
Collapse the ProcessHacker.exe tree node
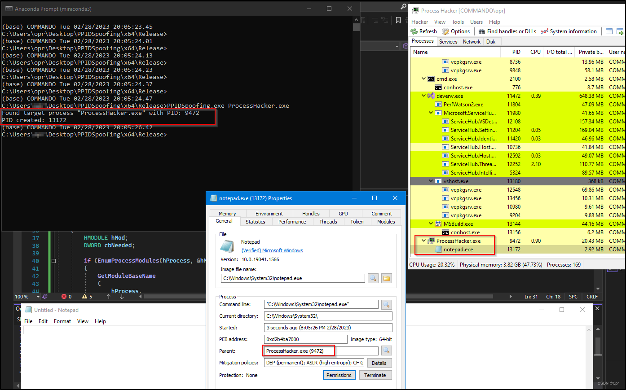pyautogui.click(x=423, y=241)
